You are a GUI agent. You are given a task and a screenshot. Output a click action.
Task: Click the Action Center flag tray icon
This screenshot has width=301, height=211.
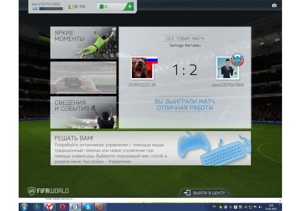pos(255,207)
